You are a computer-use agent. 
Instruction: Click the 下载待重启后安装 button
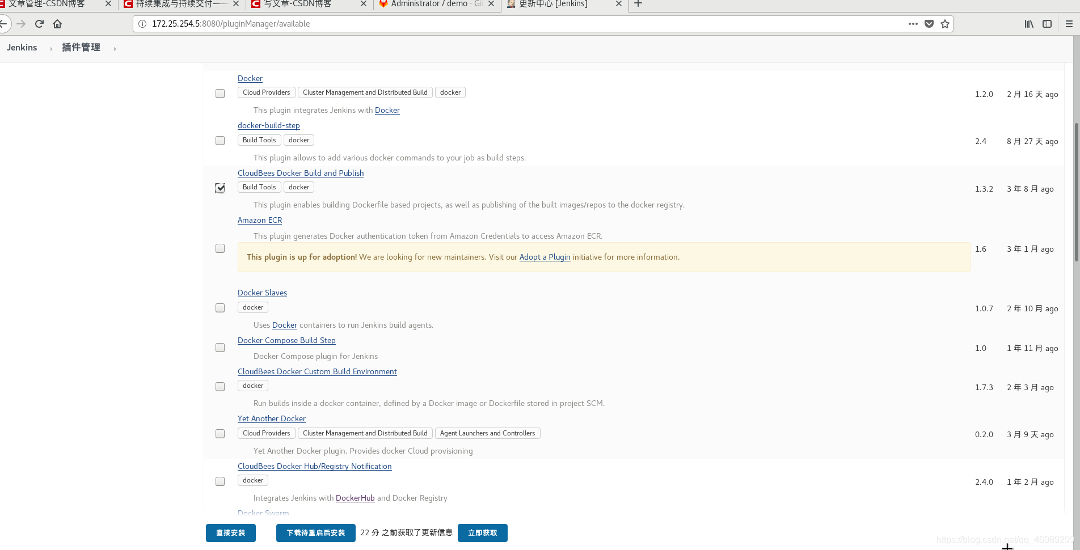pos(316,533)
